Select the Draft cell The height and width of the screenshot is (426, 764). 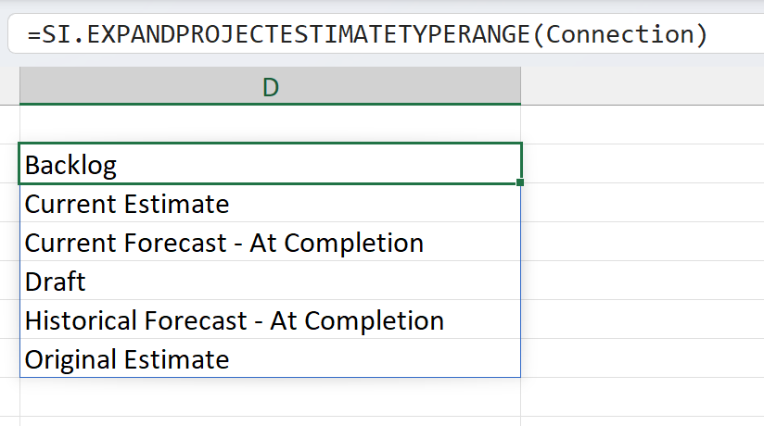(x=270, y=282)
